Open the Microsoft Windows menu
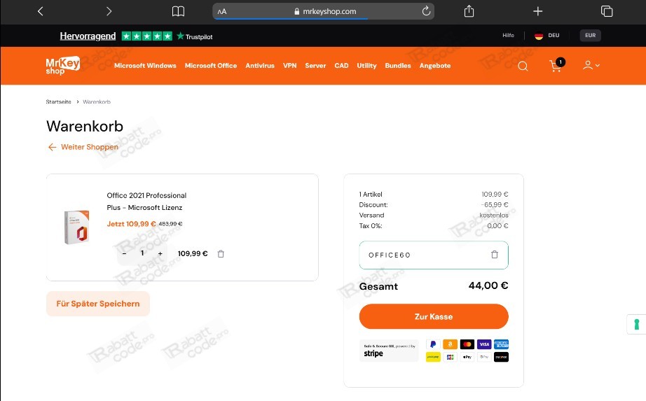646x401 pixels. 145,66
